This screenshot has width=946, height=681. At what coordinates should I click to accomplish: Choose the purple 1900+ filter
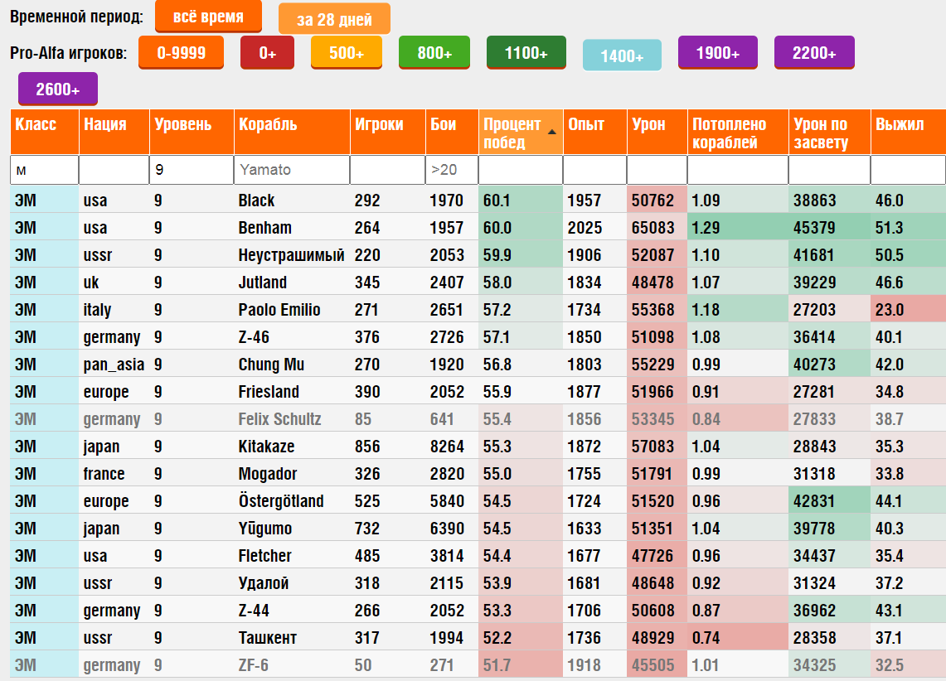click(x=718, y=53)
